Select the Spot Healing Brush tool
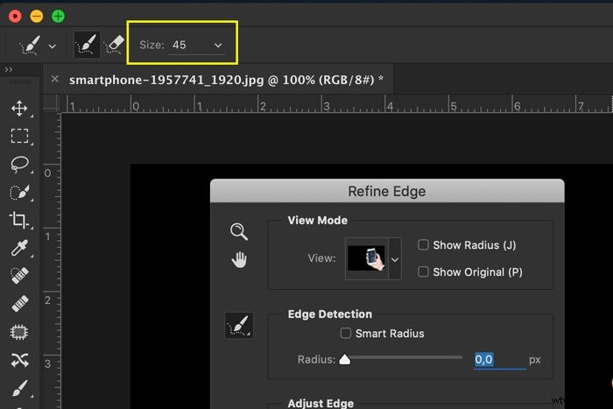The width and height of the screenshot is (613, 409). click(x=19, y=275)
